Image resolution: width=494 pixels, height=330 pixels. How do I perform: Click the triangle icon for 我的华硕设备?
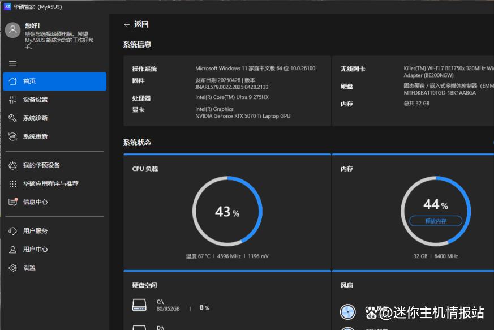[12, 165]
